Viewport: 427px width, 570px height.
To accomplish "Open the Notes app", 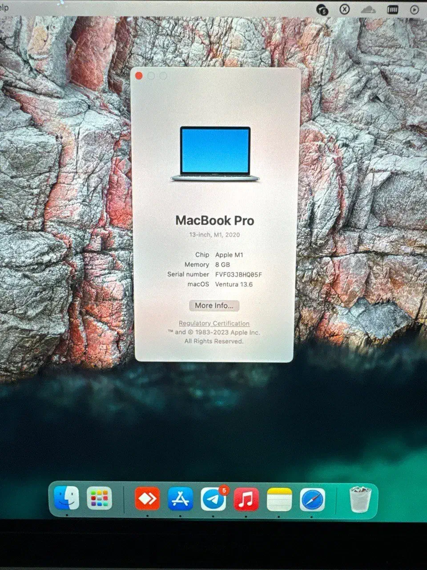I will (x=279, y=500).
